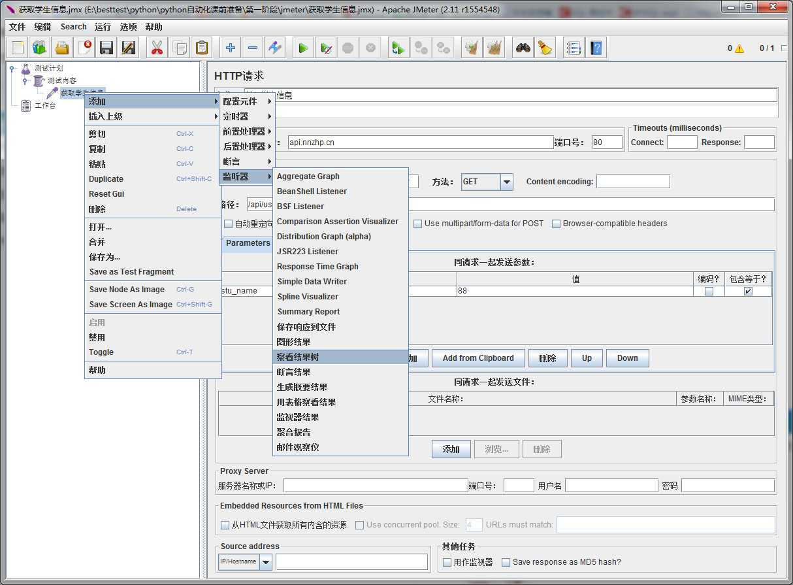This screenshot has height=585, width=793.
Task: Click the server name field api.nnzhp.cn
Action: (421, 142)
